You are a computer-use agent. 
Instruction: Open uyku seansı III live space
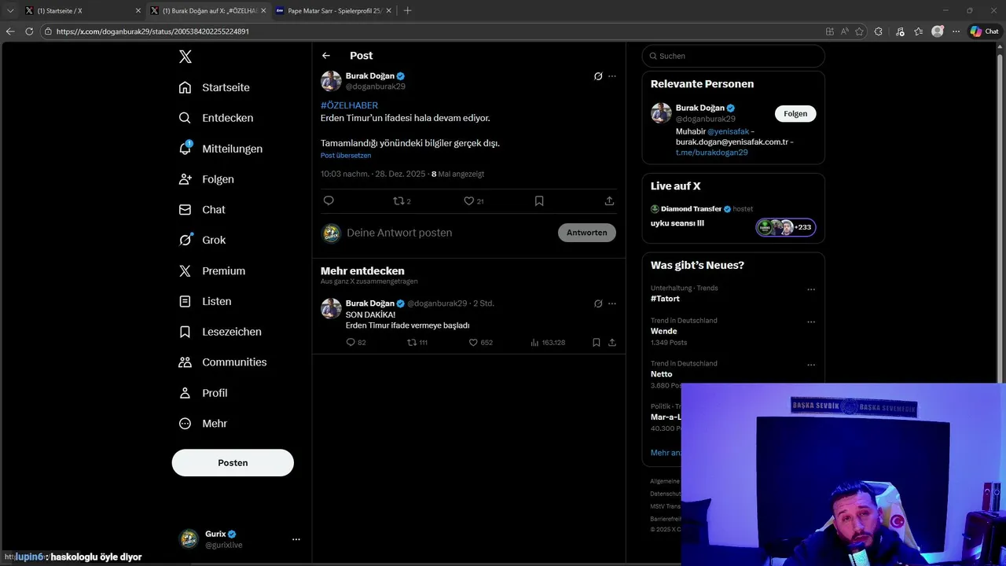pyautogui.click(x=677, y=223)
